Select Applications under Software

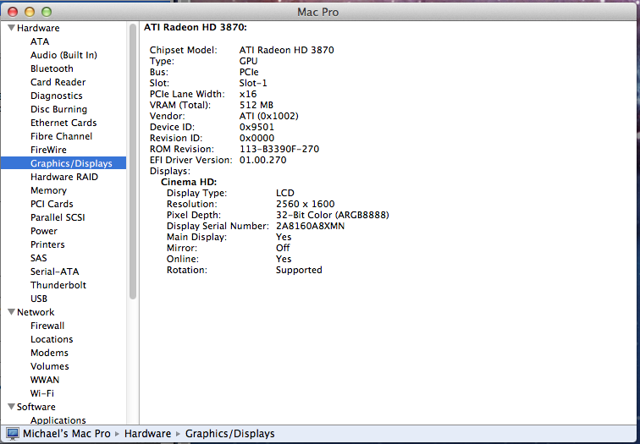pos(58,420)
